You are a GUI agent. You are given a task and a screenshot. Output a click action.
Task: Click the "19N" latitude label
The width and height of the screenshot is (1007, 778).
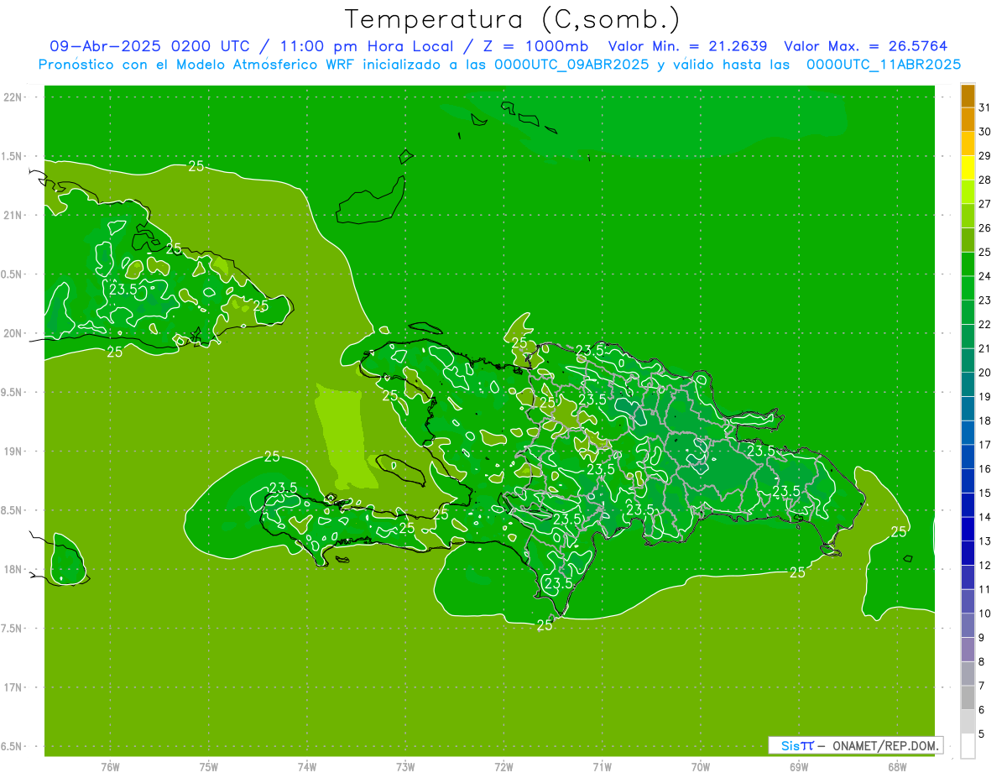(x=14, y=452)
